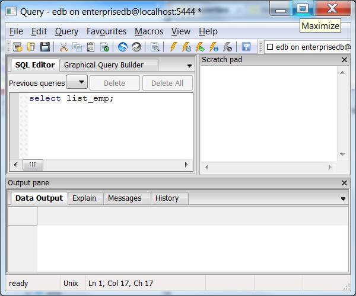Open the Help menu

pyautogui.click(x=208, y=31)
